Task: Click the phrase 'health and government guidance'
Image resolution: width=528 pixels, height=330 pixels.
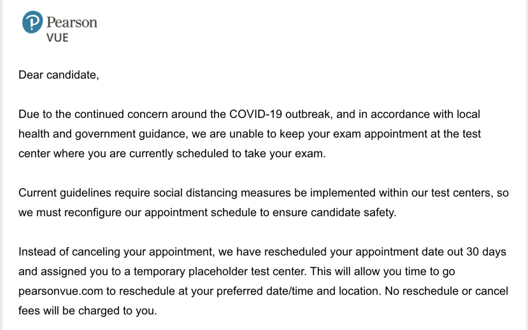Action: 103,134
